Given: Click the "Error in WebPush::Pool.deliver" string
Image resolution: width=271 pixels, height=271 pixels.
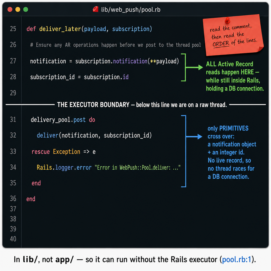Looking at the screenshot, I should tap(138, 168).
